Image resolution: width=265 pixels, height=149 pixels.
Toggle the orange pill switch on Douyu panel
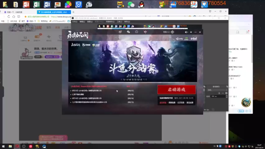tap(37, 37)
